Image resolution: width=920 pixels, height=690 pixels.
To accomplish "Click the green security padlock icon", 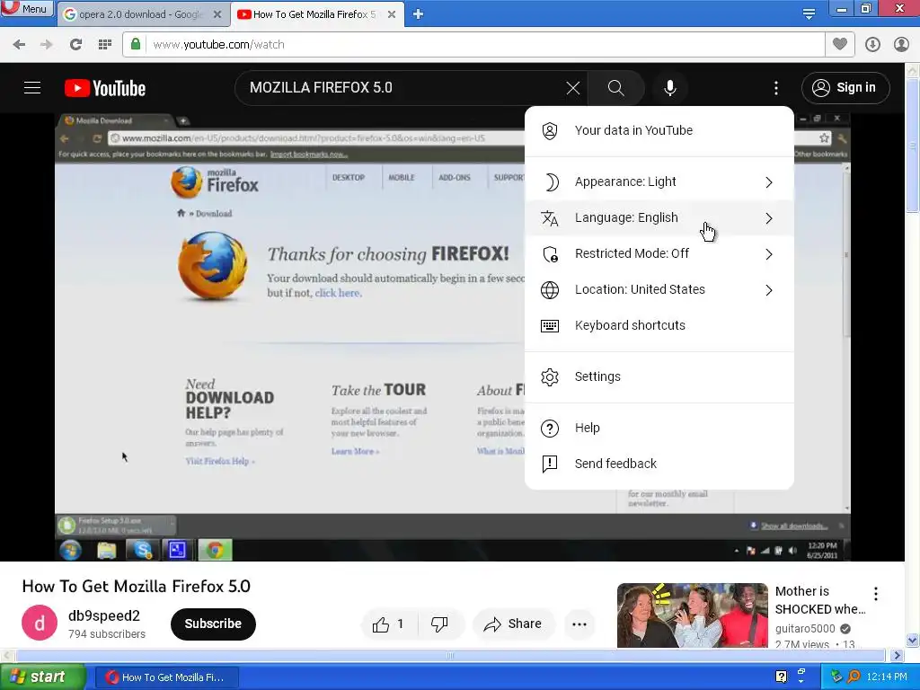I will [x=136, y=44].
